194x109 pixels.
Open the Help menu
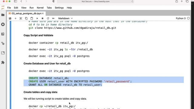coord(69,8)
